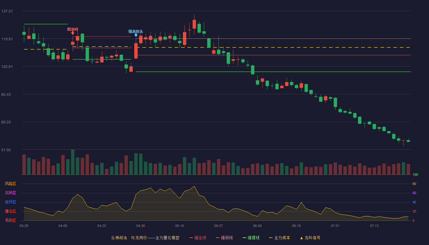Click the pink 强弱线 dotted legend icon
This screenshot has height=245, width=429.
218,238
